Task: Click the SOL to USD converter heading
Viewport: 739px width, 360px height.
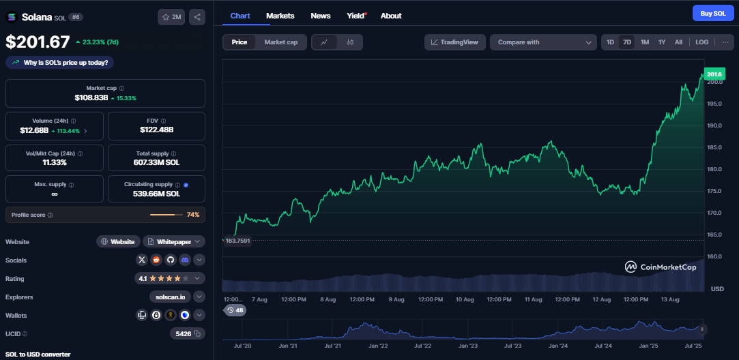Action: click(x=38, y=354)
